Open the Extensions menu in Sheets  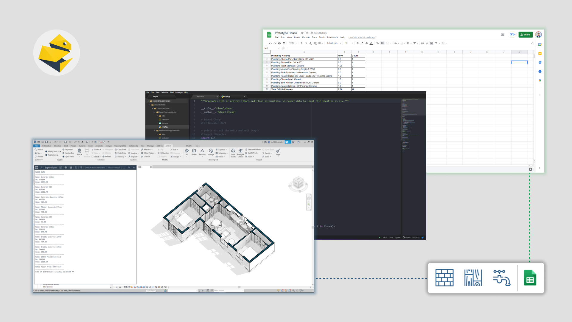[x=332, y=38]
